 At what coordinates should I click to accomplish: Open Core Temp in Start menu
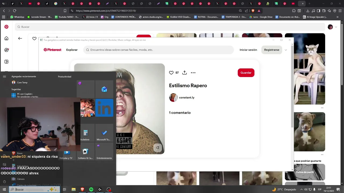pyautogui.click(x=19, y=83)
